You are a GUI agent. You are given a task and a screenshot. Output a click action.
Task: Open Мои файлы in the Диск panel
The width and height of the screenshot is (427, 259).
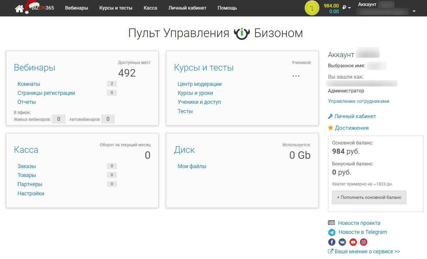point(192,166)
